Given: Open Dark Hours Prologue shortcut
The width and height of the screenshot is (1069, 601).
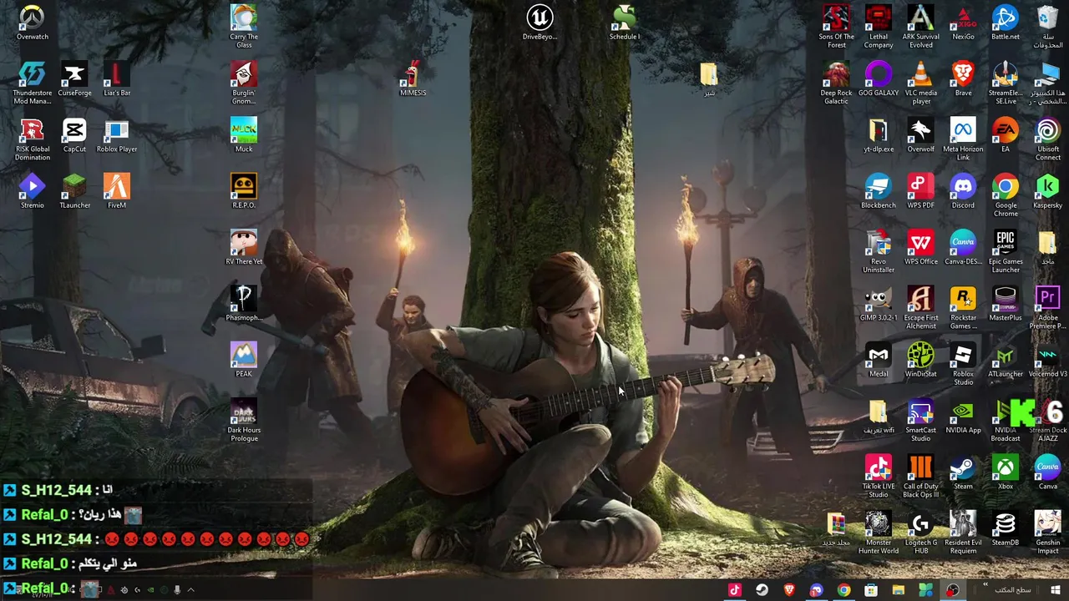Looking at the screenshot, I should (x=244, y=420).
